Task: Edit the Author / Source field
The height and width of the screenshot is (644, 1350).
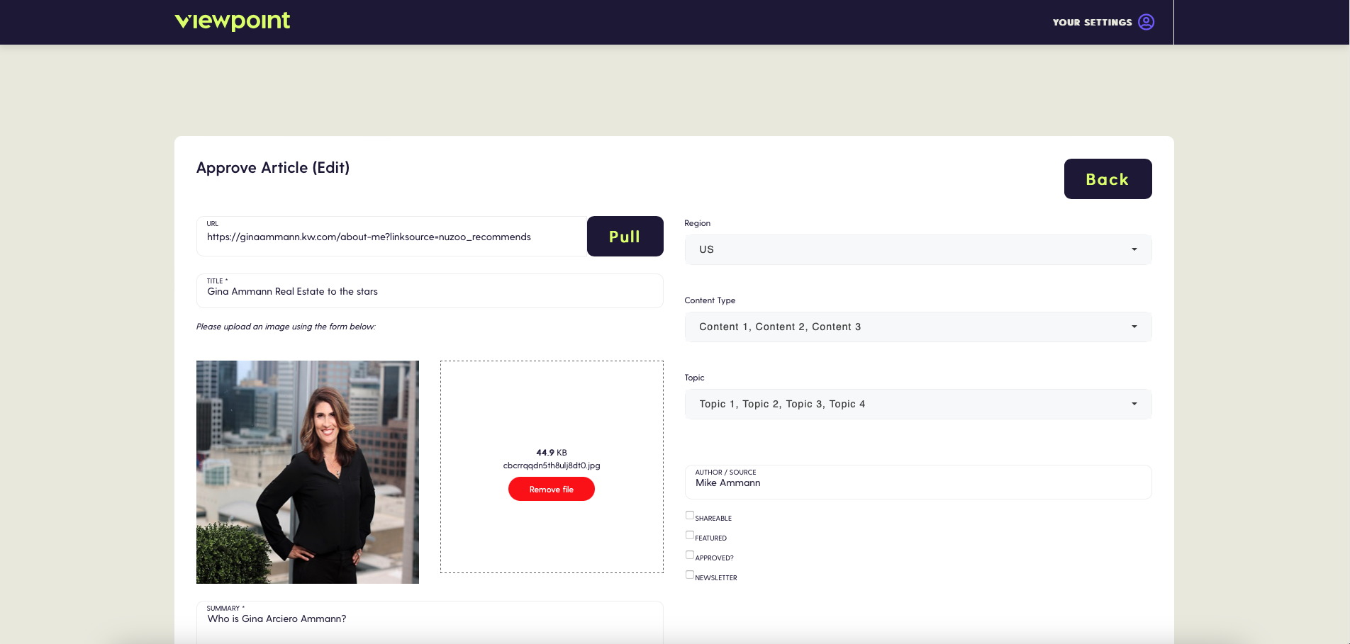Action: pos(917,482)
